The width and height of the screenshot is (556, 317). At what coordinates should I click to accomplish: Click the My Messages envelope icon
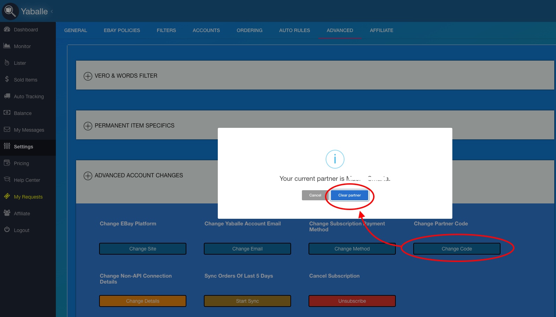pos(7,130)
